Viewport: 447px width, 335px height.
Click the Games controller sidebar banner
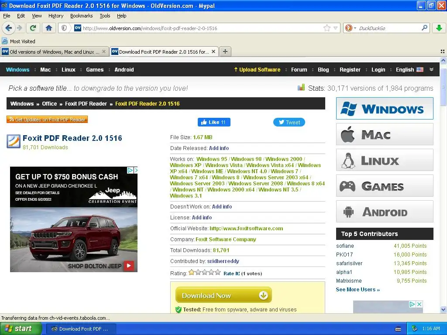tap(385, 186)
